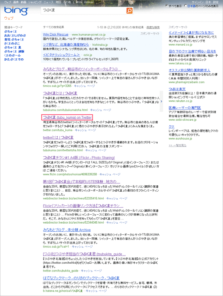Click related keyword さくまのぶこ
This screenshot has height=296, width=223.
click(12, 43)
